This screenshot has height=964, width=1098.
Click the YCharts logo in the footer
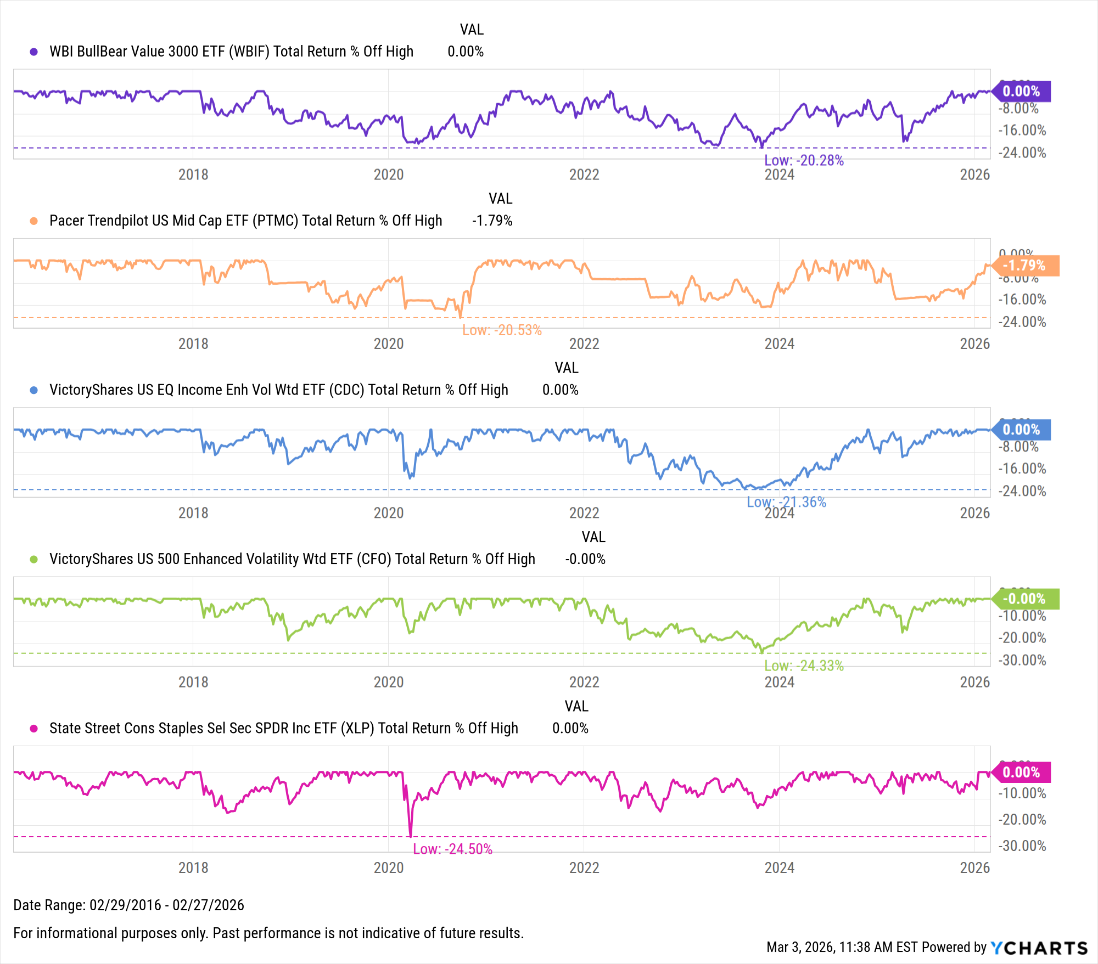(1039, 948)
